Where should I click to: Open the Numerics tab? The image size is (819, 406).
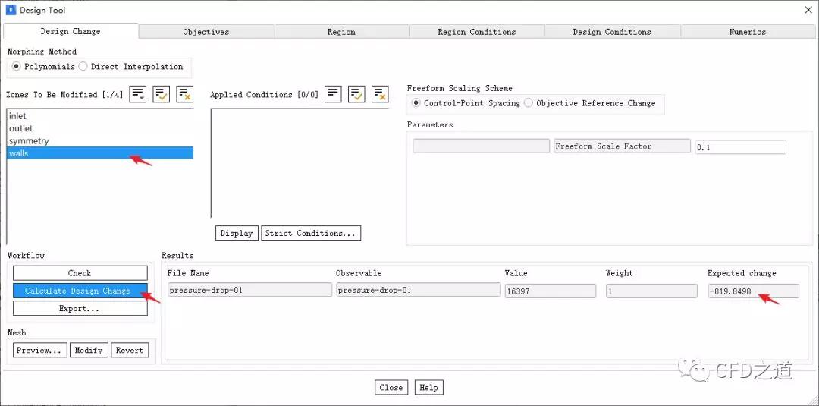point(748,32)
